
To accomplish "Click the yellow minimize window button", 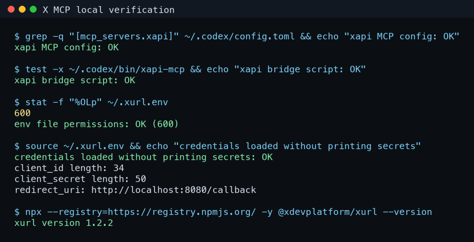I will 22,9.
